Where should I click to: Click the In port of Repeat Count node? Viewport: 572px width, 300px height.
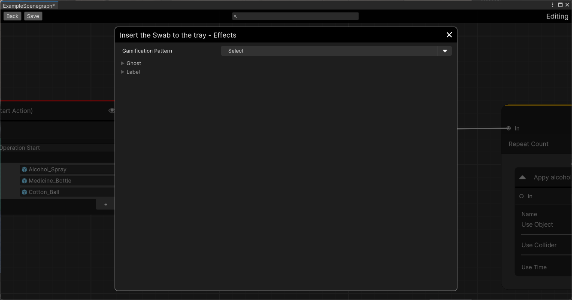(x=508, y=128)
